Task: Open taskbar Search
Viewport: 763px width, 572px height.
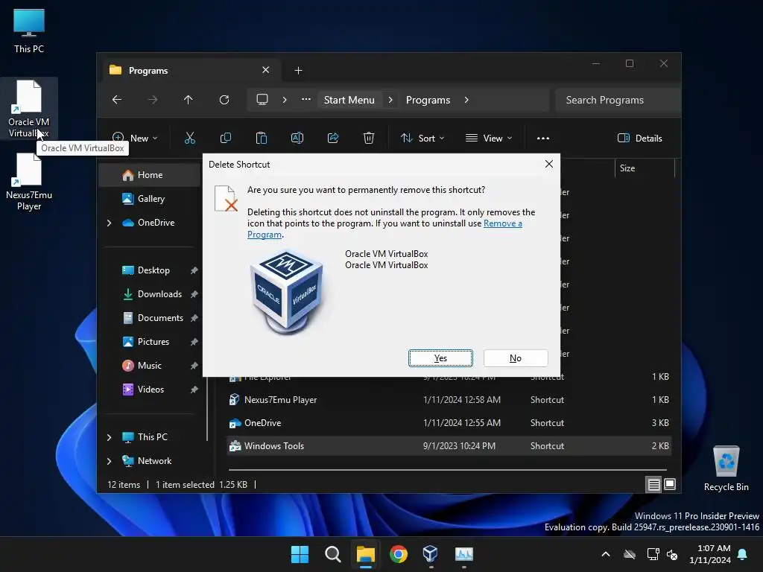Action: click(333, 554)
